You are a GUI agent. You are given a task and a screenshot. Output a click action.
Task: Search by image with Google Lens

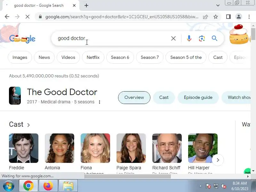202,38
